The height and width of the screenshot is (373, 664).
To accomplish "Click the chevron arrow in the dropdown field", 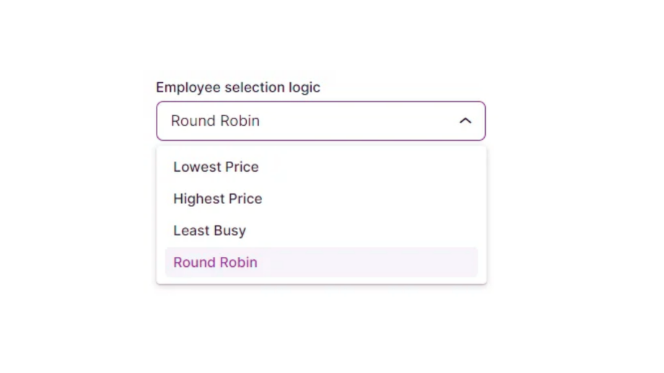I will [x=466, y=120].
